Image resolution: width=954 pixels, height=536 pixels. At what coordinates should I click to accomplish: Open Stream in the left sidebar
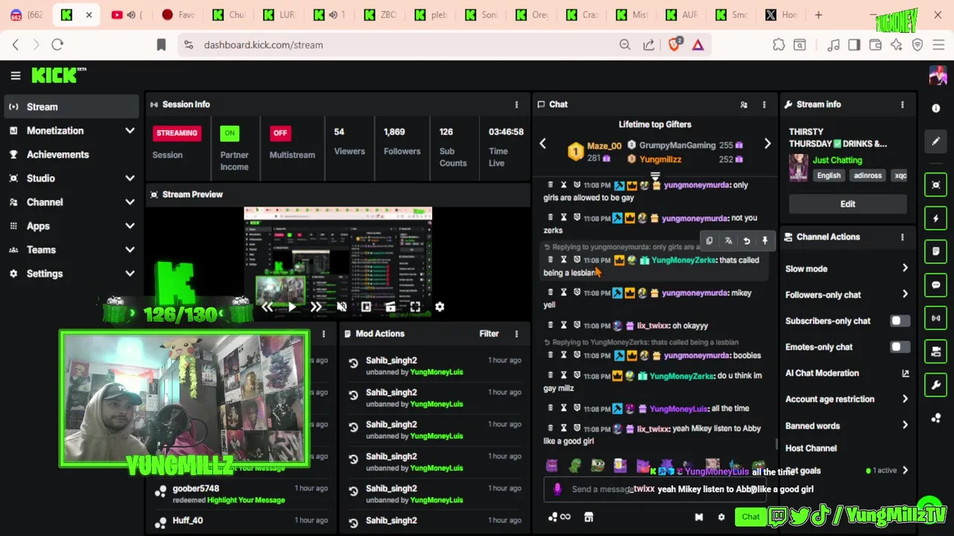pyautogui.click(x=71, y=106)
